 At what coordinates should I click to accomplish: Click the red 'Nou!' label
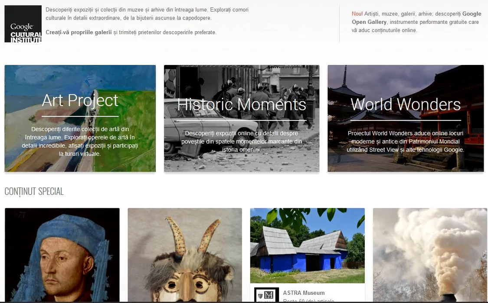click(x=357, y=14)
